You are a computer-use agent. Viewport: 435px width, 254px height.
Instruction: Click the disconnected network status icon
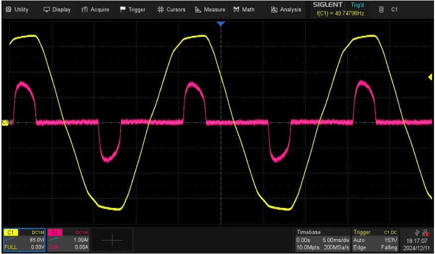coord(425,233)
